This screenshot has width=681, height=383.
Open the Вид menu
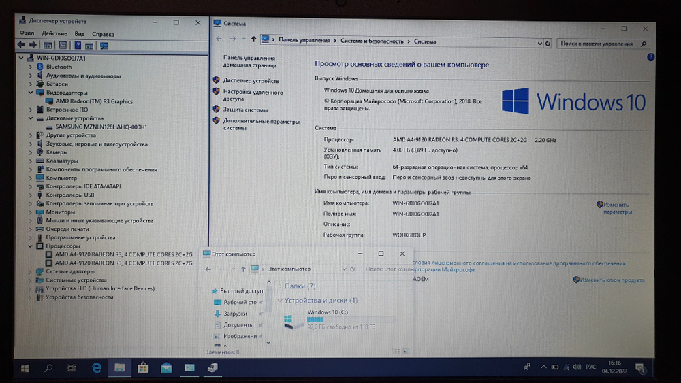point(80,34)
